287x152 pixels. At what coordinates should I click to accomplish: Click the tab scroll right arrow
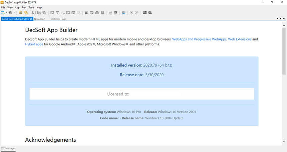tap(281, 19)
